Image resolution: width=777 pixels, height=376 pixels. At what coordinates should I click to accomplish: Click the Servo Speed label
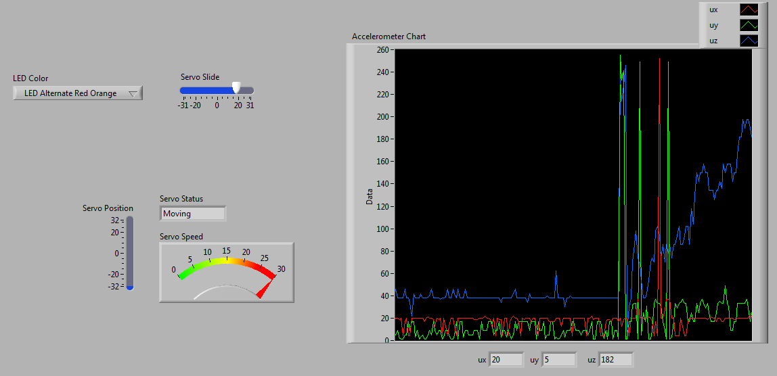pos(181,236)
